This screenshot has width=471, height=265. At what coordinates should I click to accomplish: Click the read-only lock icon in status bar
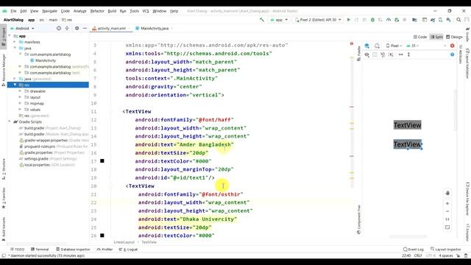(x=458, y=255)
